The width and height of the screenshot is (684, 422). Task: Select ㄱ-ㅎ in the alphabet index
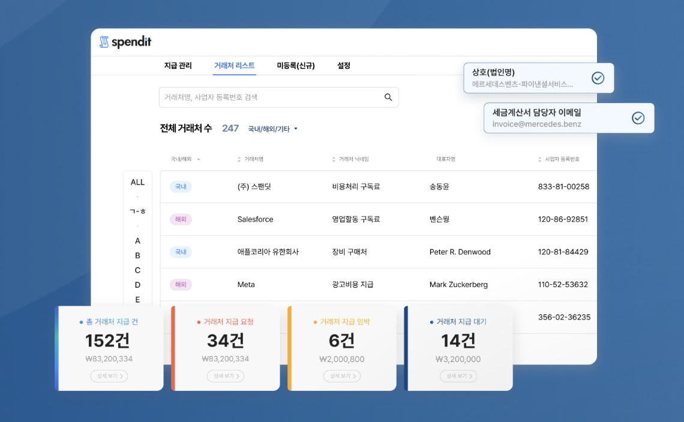(x=137, y=212)
